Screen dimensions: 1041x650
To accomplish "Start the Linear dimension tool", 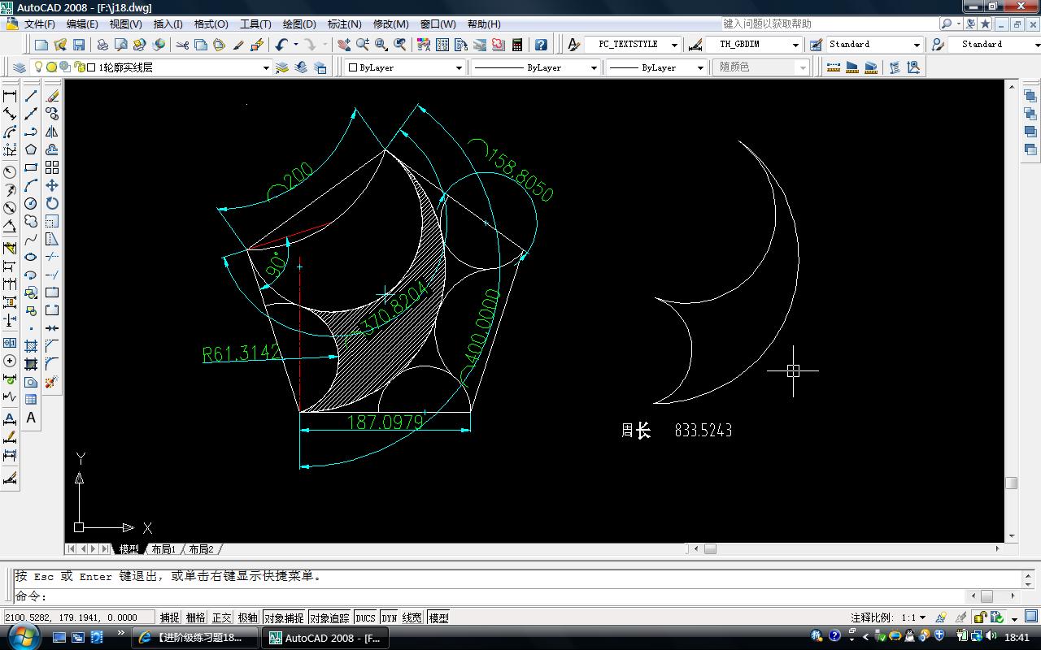I will [10, 96].
